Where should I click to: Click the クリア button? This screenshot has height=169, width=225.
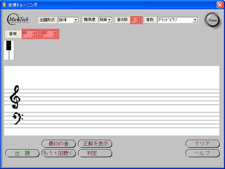pyautogui.click(x=202, y=144)
